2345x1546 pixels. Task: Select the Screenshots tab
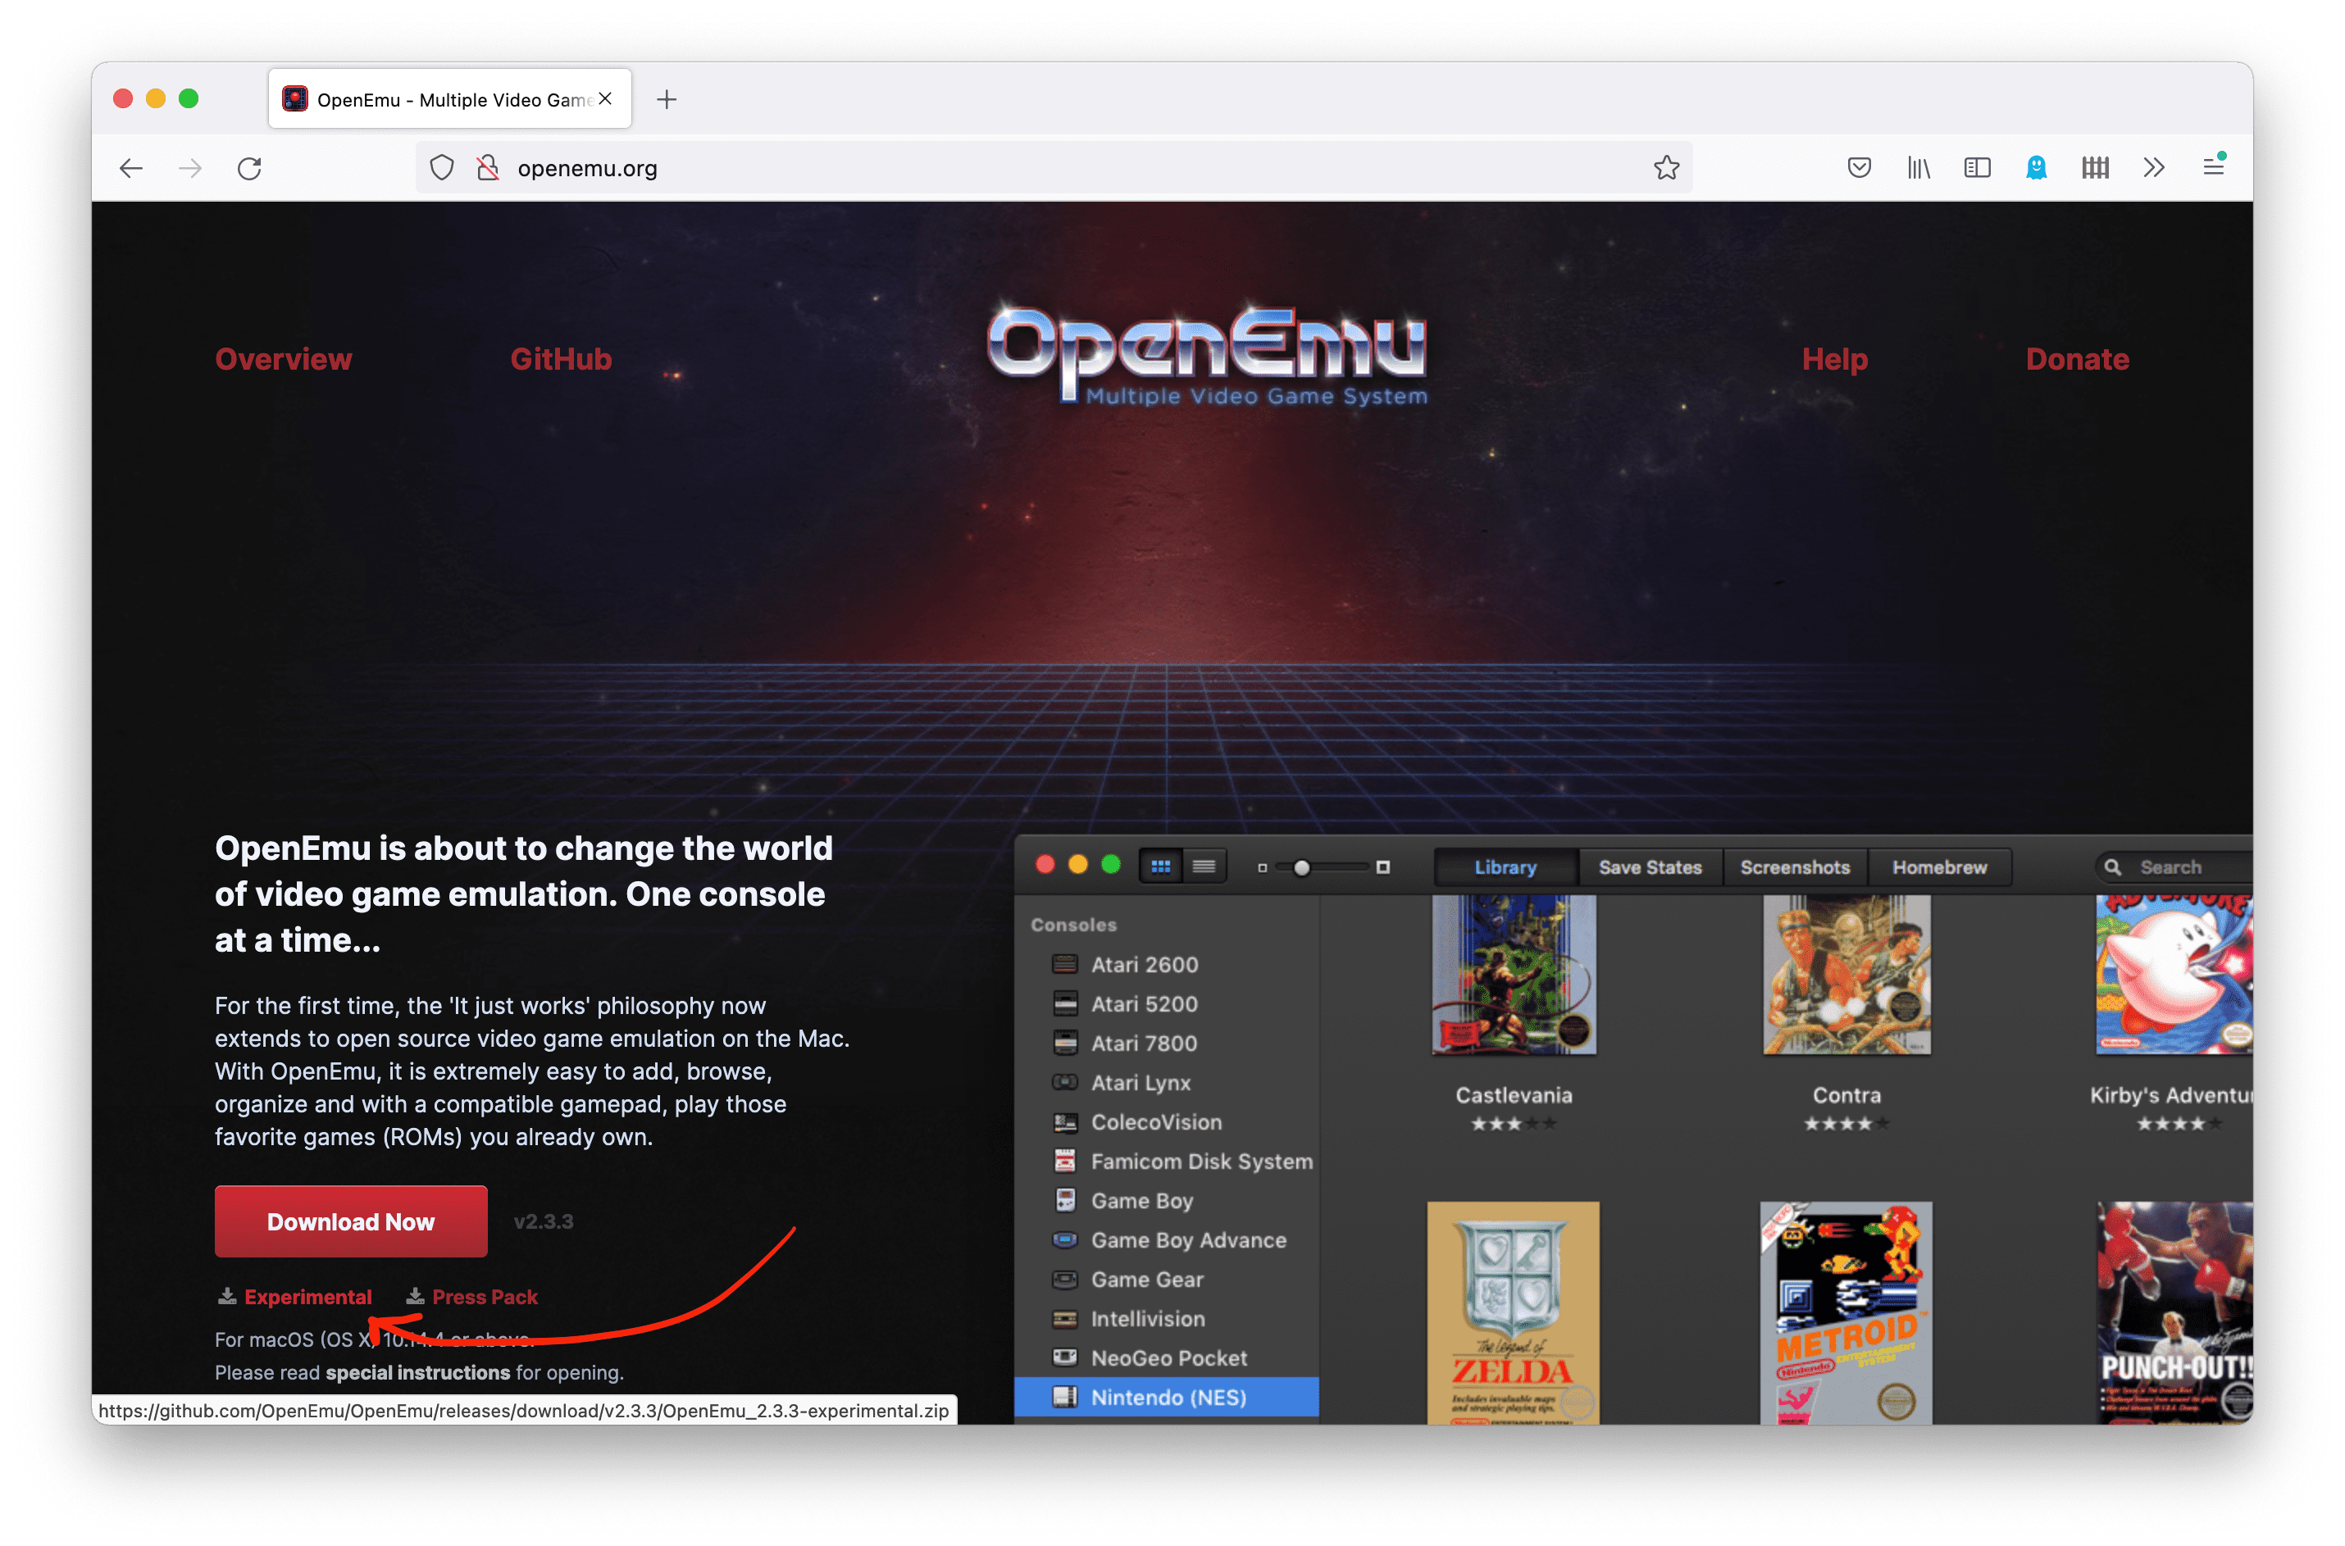(1794, 866)
